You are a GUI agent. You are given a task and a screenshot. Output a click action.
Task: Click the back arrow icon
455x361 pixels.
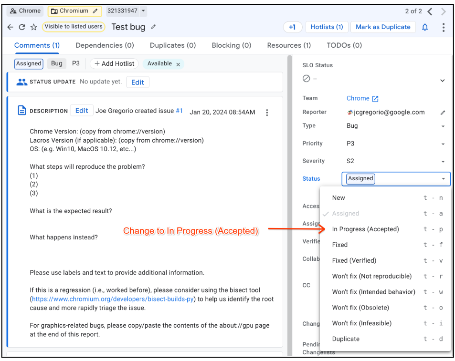tap(11, 27)
